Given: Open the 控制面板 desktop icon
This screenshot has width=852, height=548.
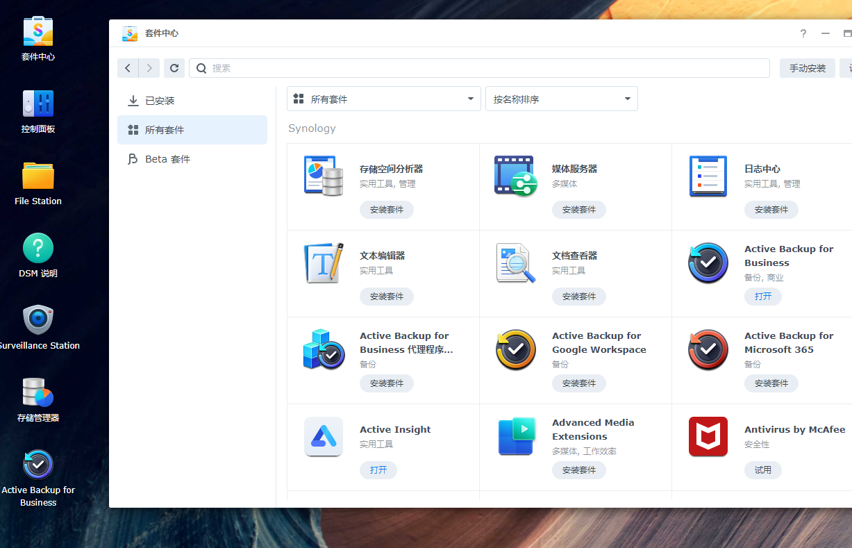Looking at the screenshot, I should 38,103.
